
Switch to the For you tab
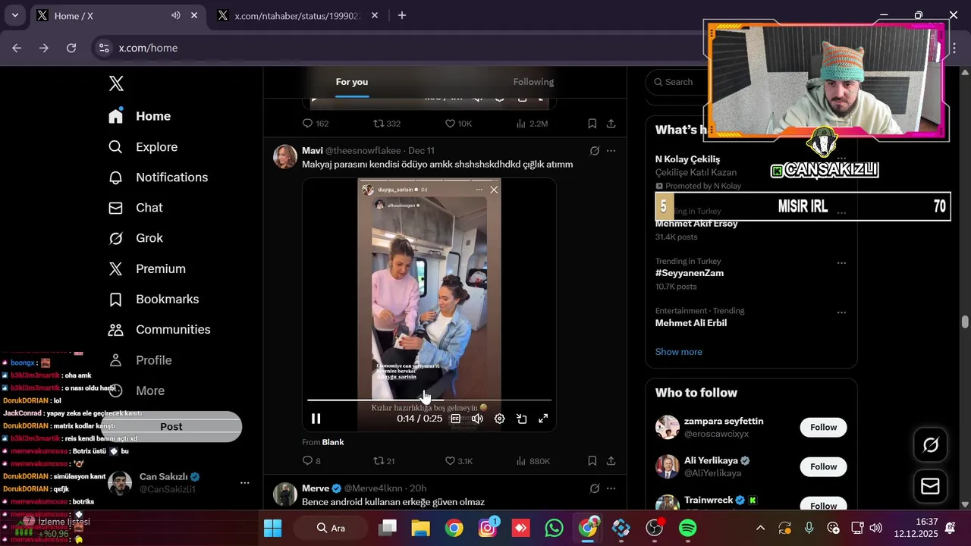pyautogui.click(x=352, y=82)
